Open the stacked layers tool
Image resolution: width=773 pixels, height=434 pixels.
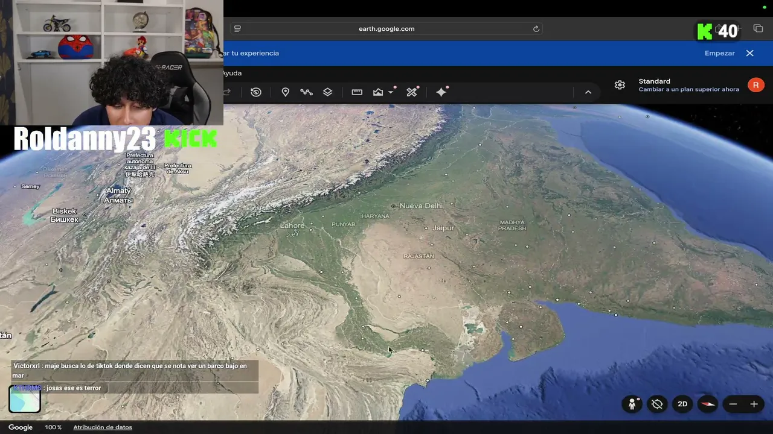click(327, 92)
